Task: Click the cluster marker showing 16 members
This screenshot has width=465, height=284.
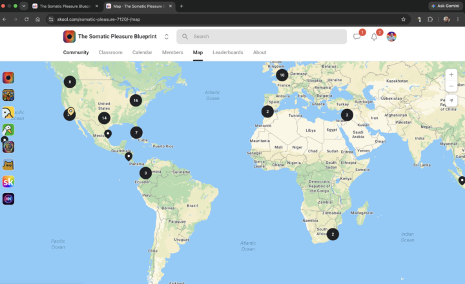Action: [136, 101]
